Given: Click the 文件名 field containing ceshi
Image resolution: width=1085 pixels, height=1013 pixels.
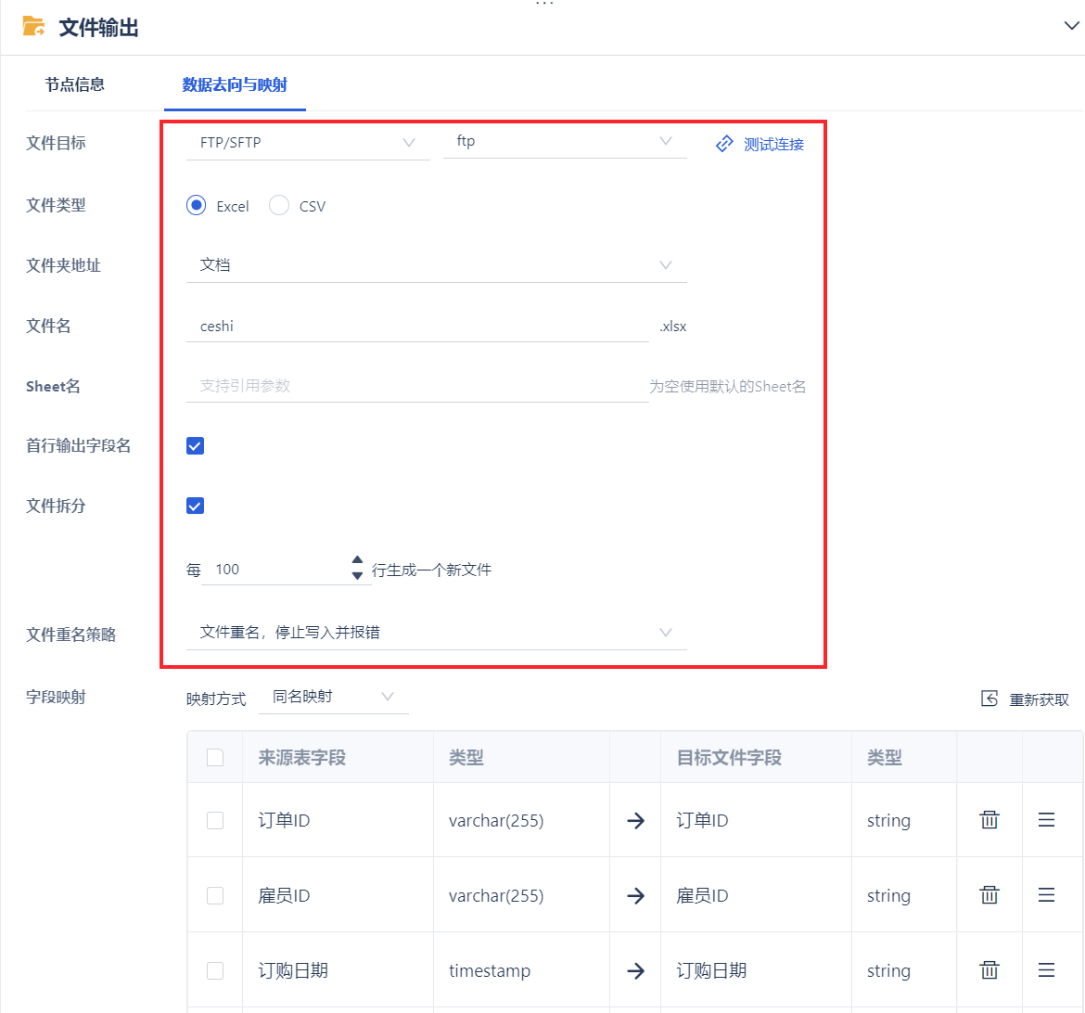Looking at the screenshot, I should 417,327.
